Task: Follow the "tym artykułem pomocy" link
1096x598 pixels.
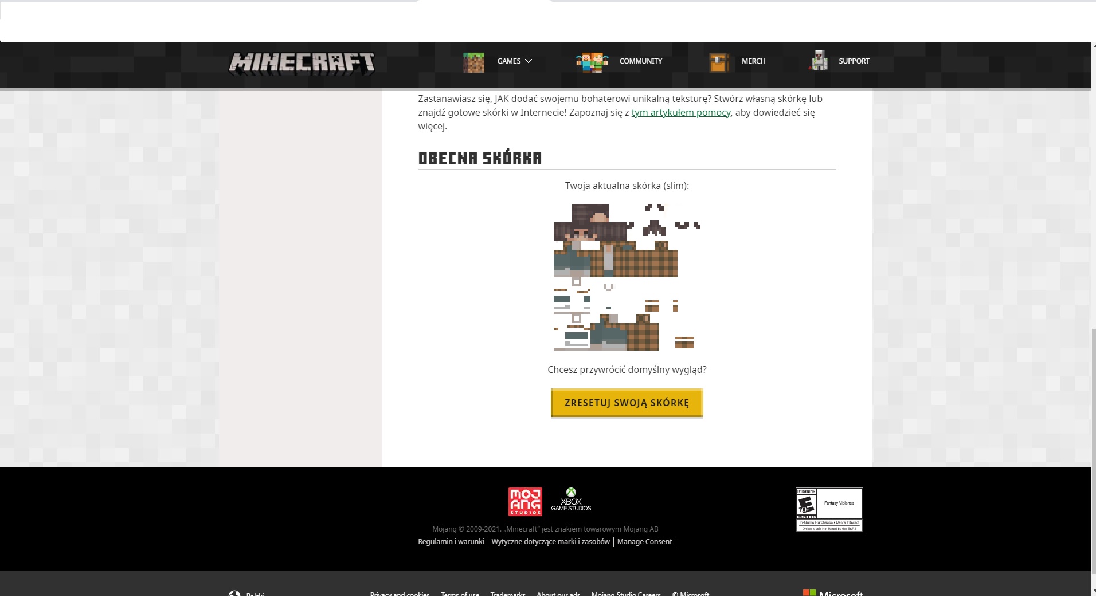Action: pos(680,113)
